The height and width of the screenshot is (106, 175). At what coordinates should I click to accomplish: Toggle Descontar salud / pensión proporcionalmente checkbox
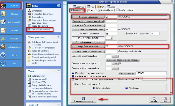tap(73, 79)
